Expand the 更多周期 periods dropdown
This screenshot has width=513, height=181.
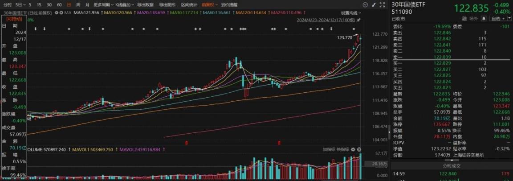[x=103, y=5]
